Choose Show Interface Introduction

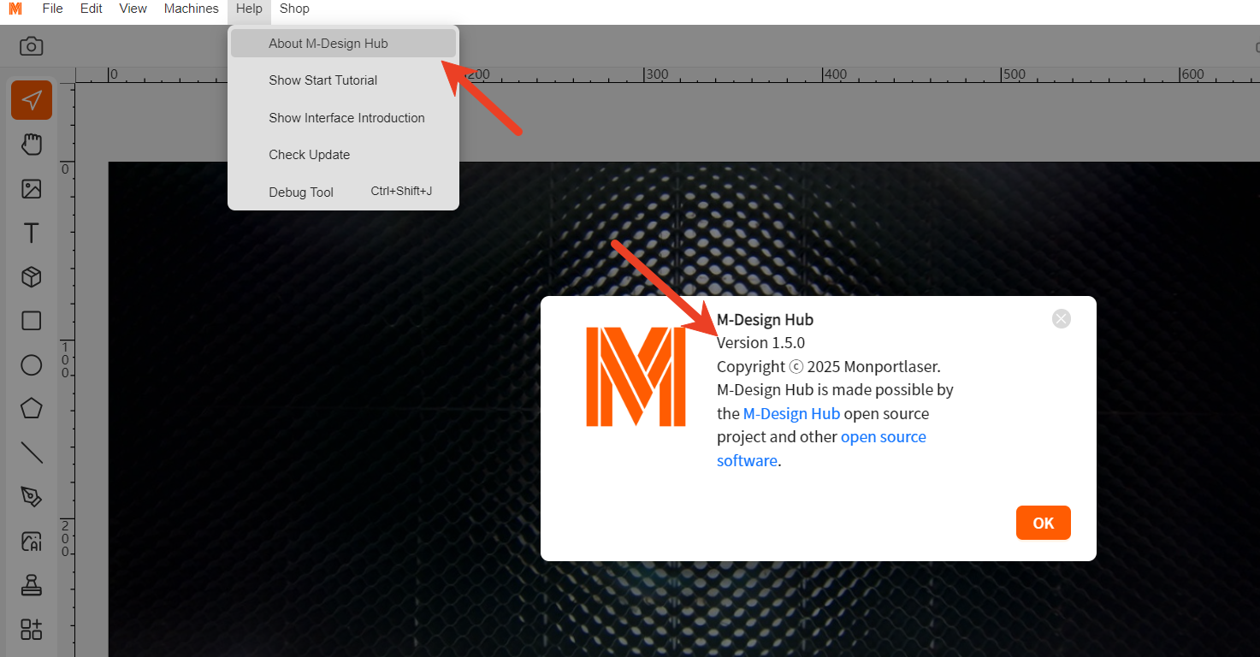[343, 118]
